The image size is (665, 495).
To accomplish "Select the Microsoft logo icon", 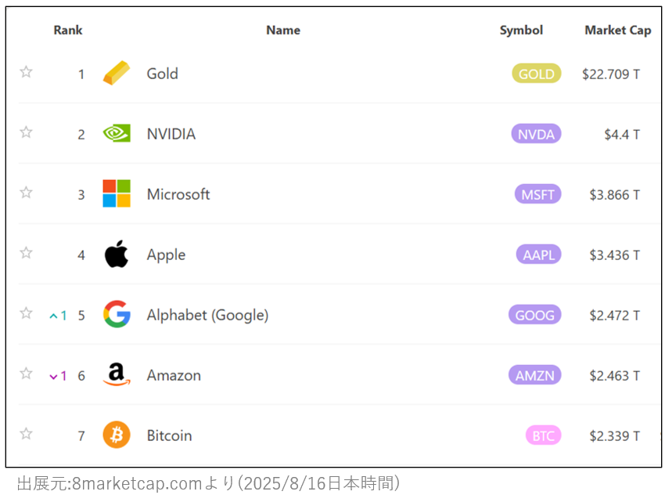I will pyautogui.click(x=117, y=193).
